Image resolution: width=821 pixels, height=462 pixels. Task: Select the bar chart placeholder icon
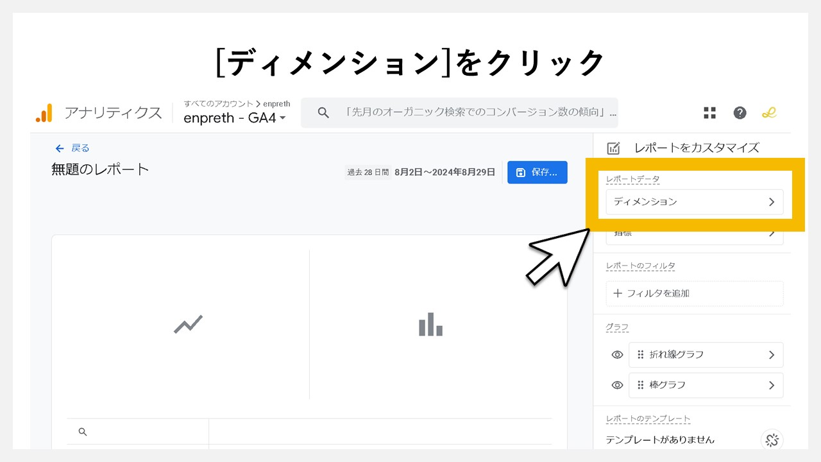coord(430,325)
